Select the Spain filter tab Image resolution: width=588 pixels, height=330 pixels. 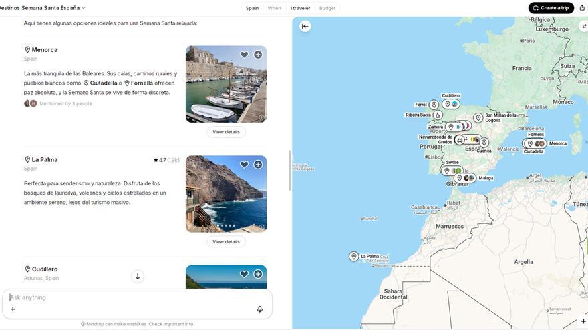click(252, 8)
